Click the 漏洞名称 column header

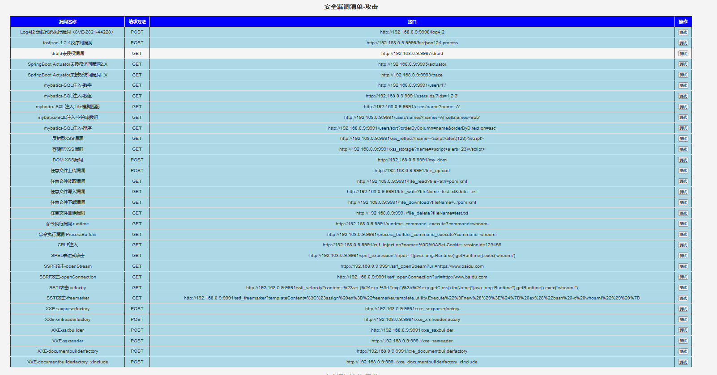[68, 21]
